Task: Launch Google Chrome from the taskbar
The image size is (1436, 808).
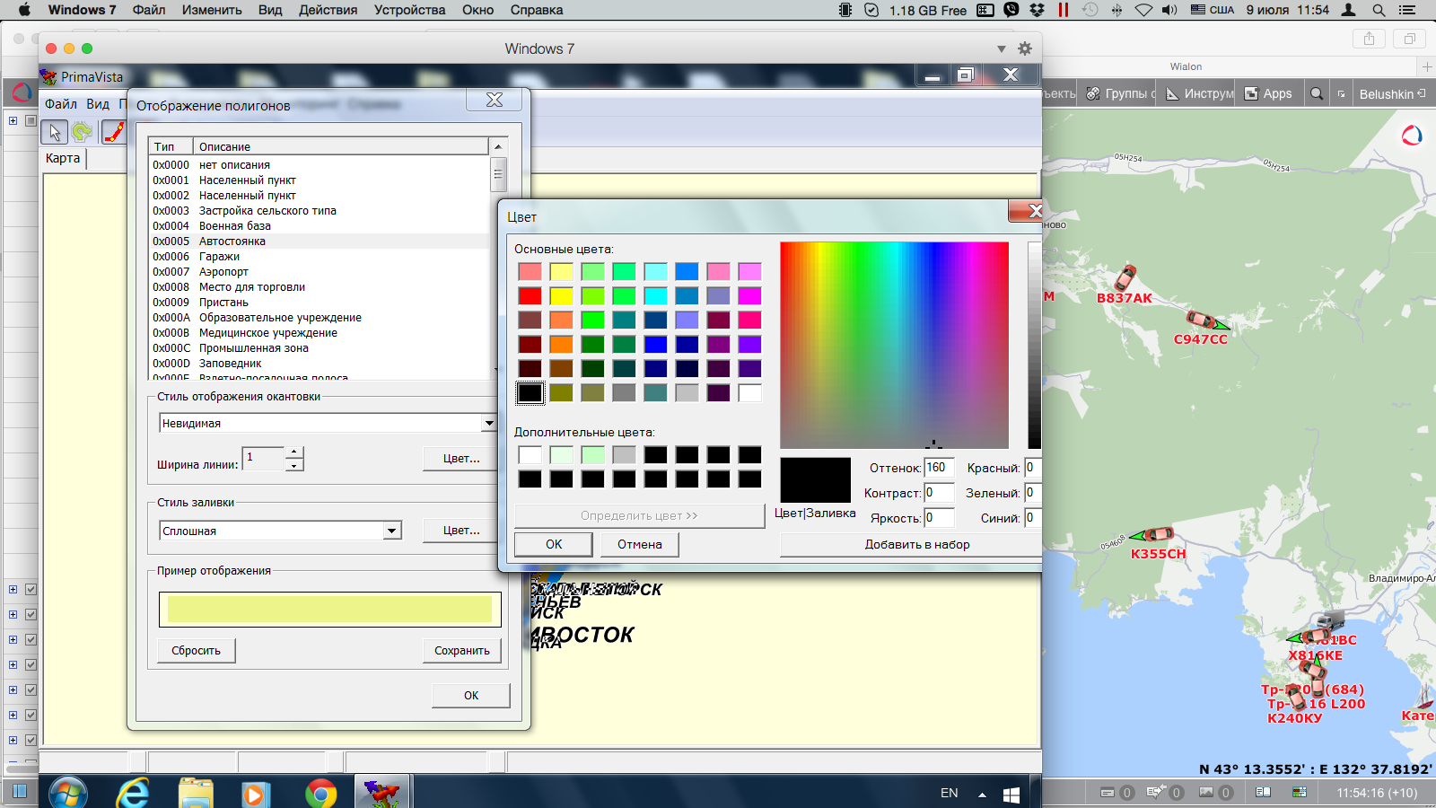Action: click(x=320, y=793)
